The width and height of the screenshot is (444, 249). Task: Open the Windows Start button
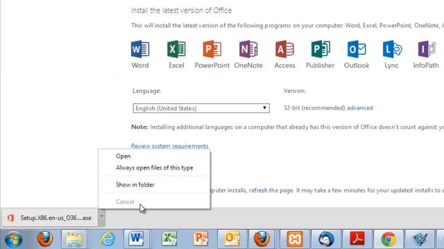point(13,239)
